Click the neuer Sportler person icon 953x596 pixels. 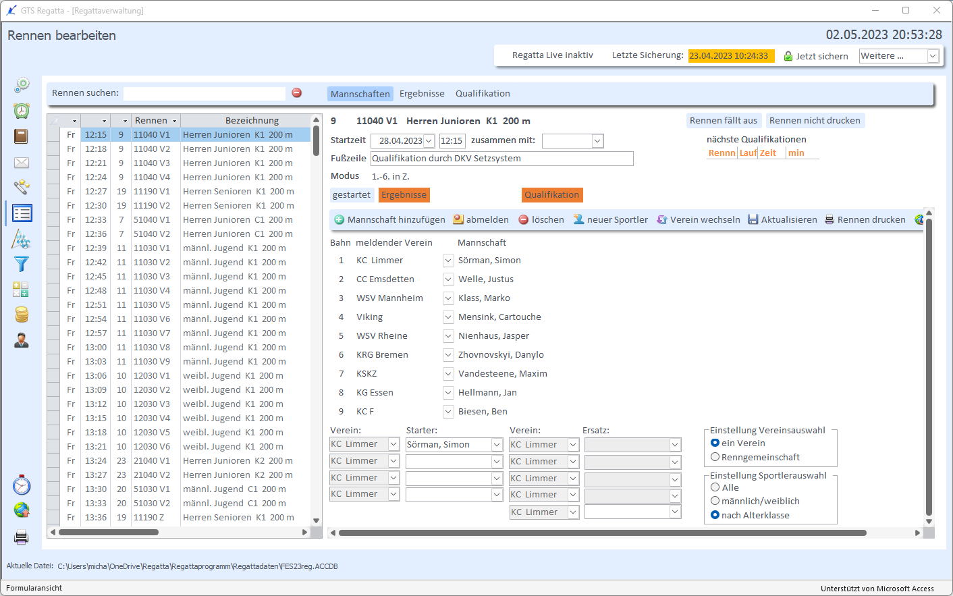[578, 219]
